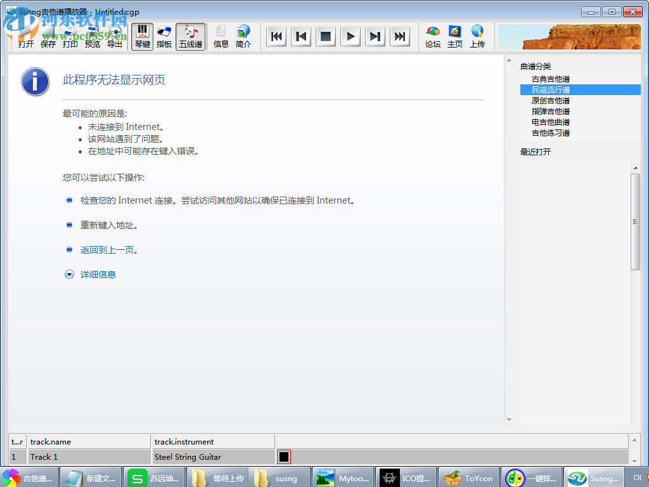The image size is (649, 487).
Task: Open a file with the 打开 toolbar icon
Action: click(x=26, y=36)
